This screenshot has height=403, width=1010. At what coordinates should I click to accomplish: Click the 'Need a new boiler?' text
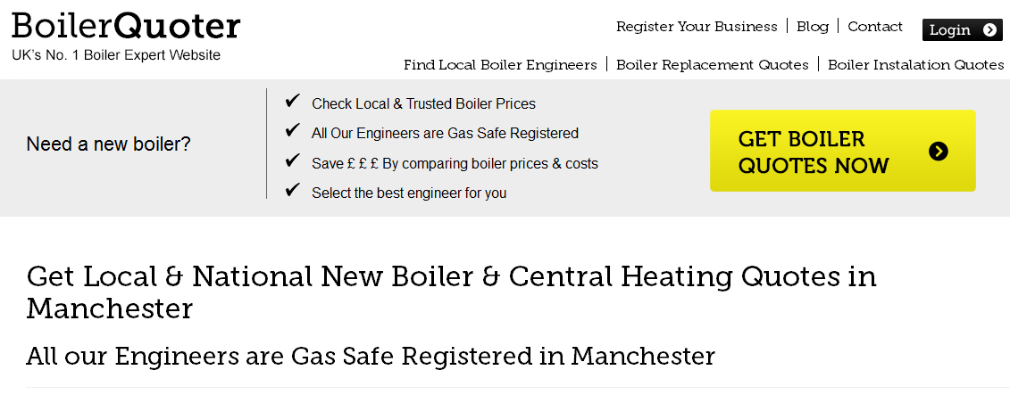109,144
